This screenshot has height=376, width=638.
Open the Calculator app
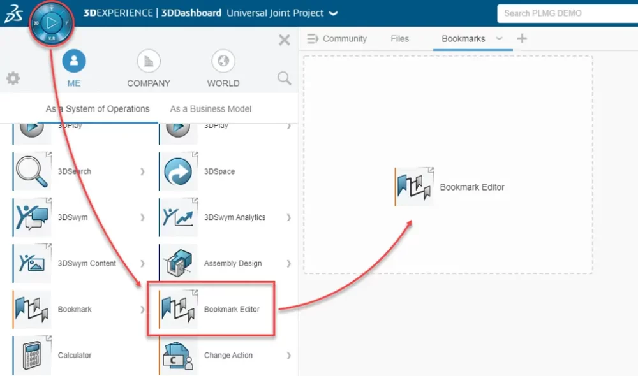(x=32, y=355)
